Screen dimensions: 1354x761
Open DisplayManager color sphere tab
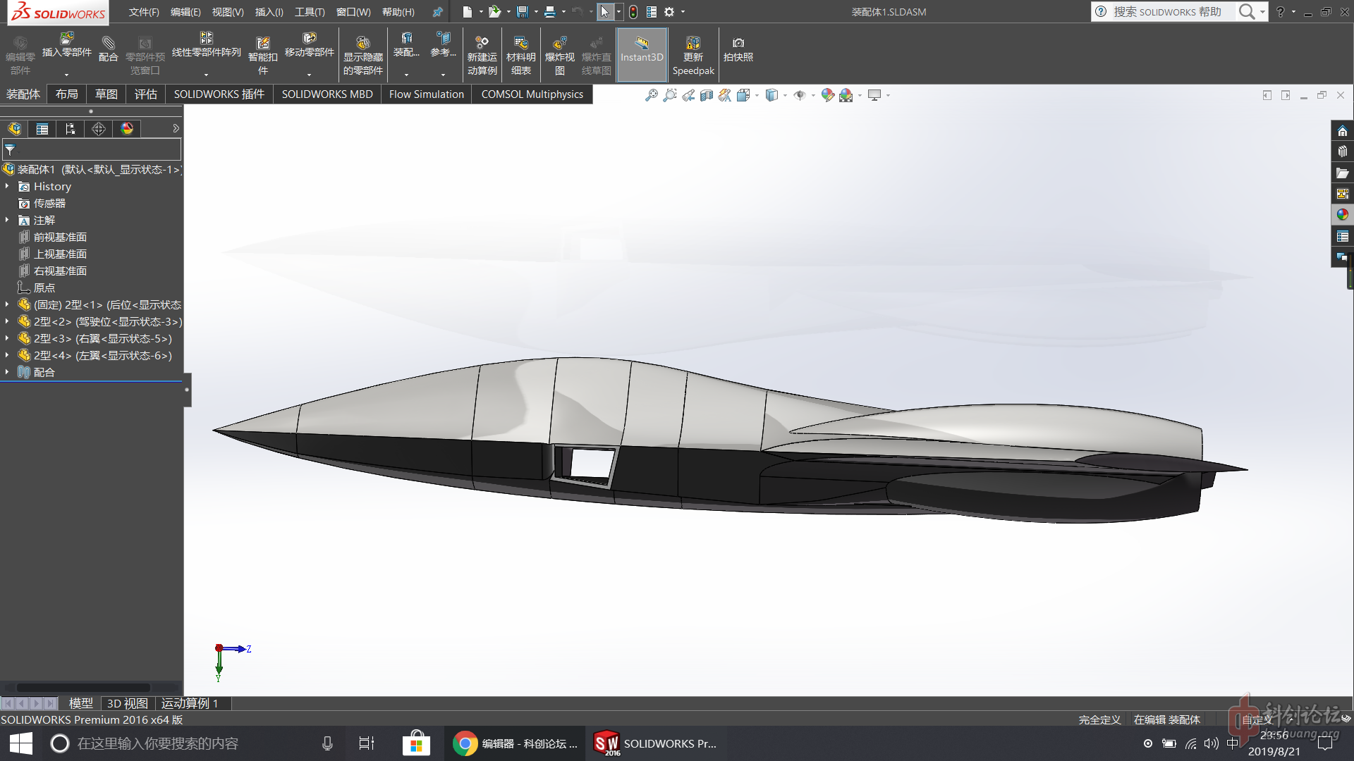point(127,128)
